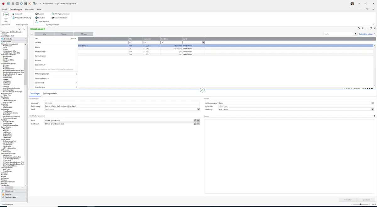Switch to the Zahlungsverkehr tab
377x207 pixels.
pyautogui.click(x=50, y=93)
